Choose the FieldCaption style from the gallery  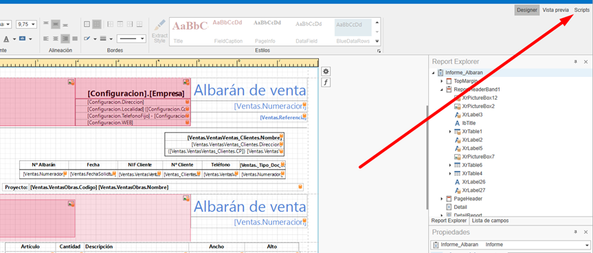(x=227, y=32)
